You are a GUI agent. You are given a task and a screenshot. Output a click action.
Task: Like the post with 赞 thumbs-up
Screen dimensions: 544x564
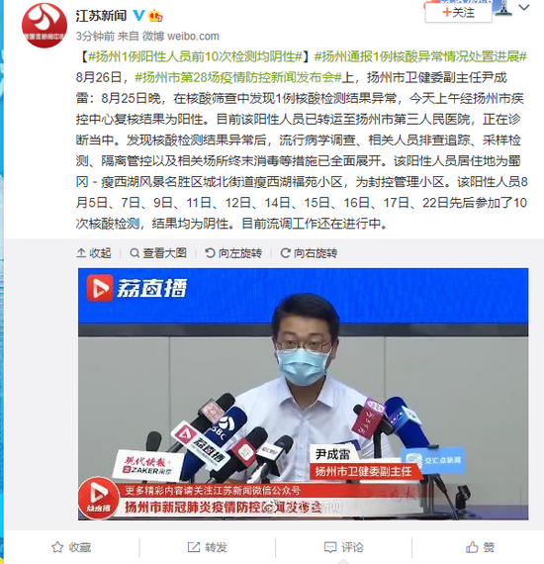pos(480,547)
